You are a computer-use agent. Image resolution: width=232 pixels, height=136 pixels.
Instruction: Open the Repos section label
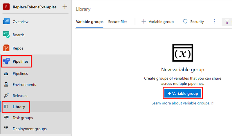(18, 48)
